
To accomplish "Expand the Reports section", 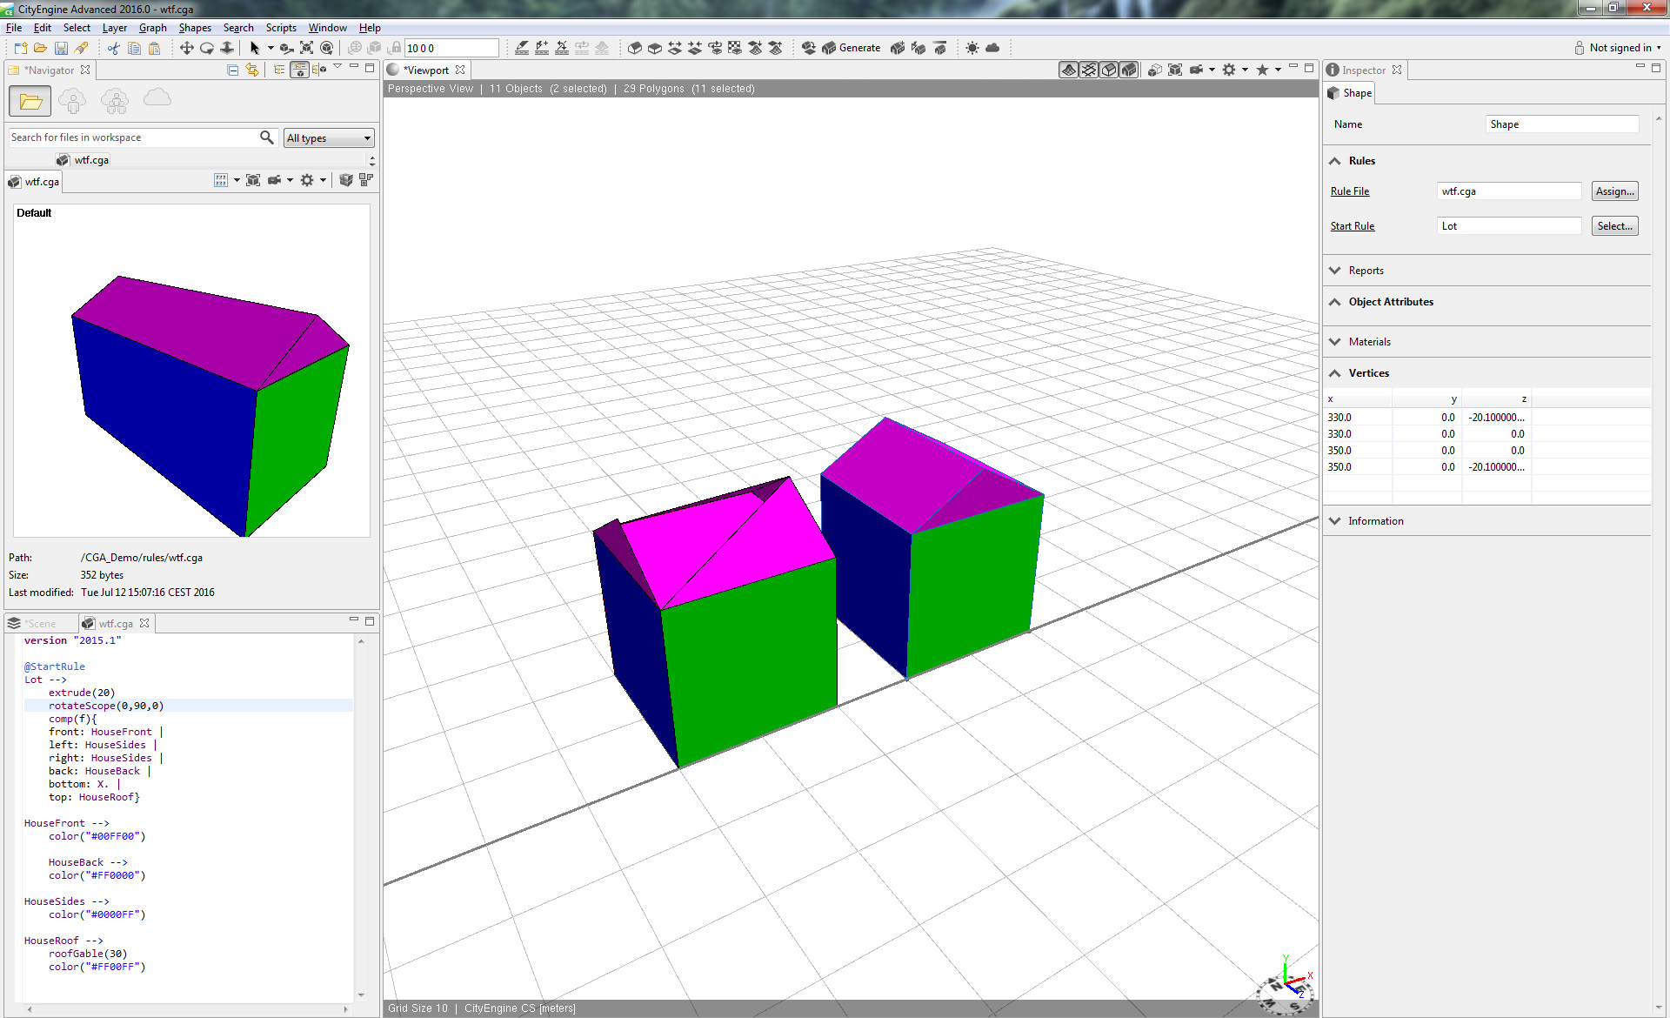I will pyautogui.click(x=1335, y=271).
